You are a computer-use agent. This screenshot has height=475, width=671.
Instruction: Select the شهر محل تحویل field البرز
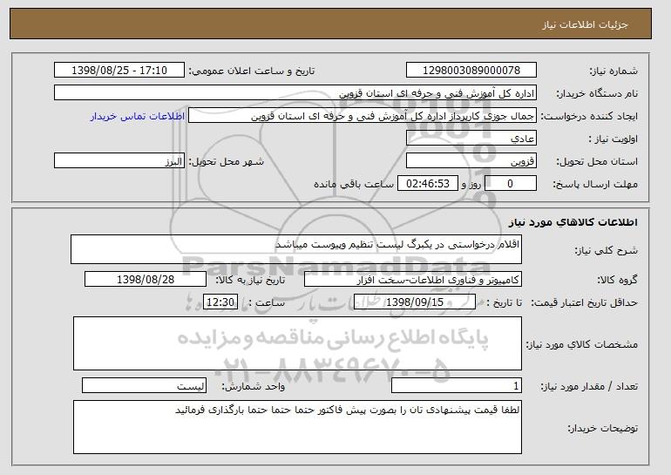click(x=119, y=161)
